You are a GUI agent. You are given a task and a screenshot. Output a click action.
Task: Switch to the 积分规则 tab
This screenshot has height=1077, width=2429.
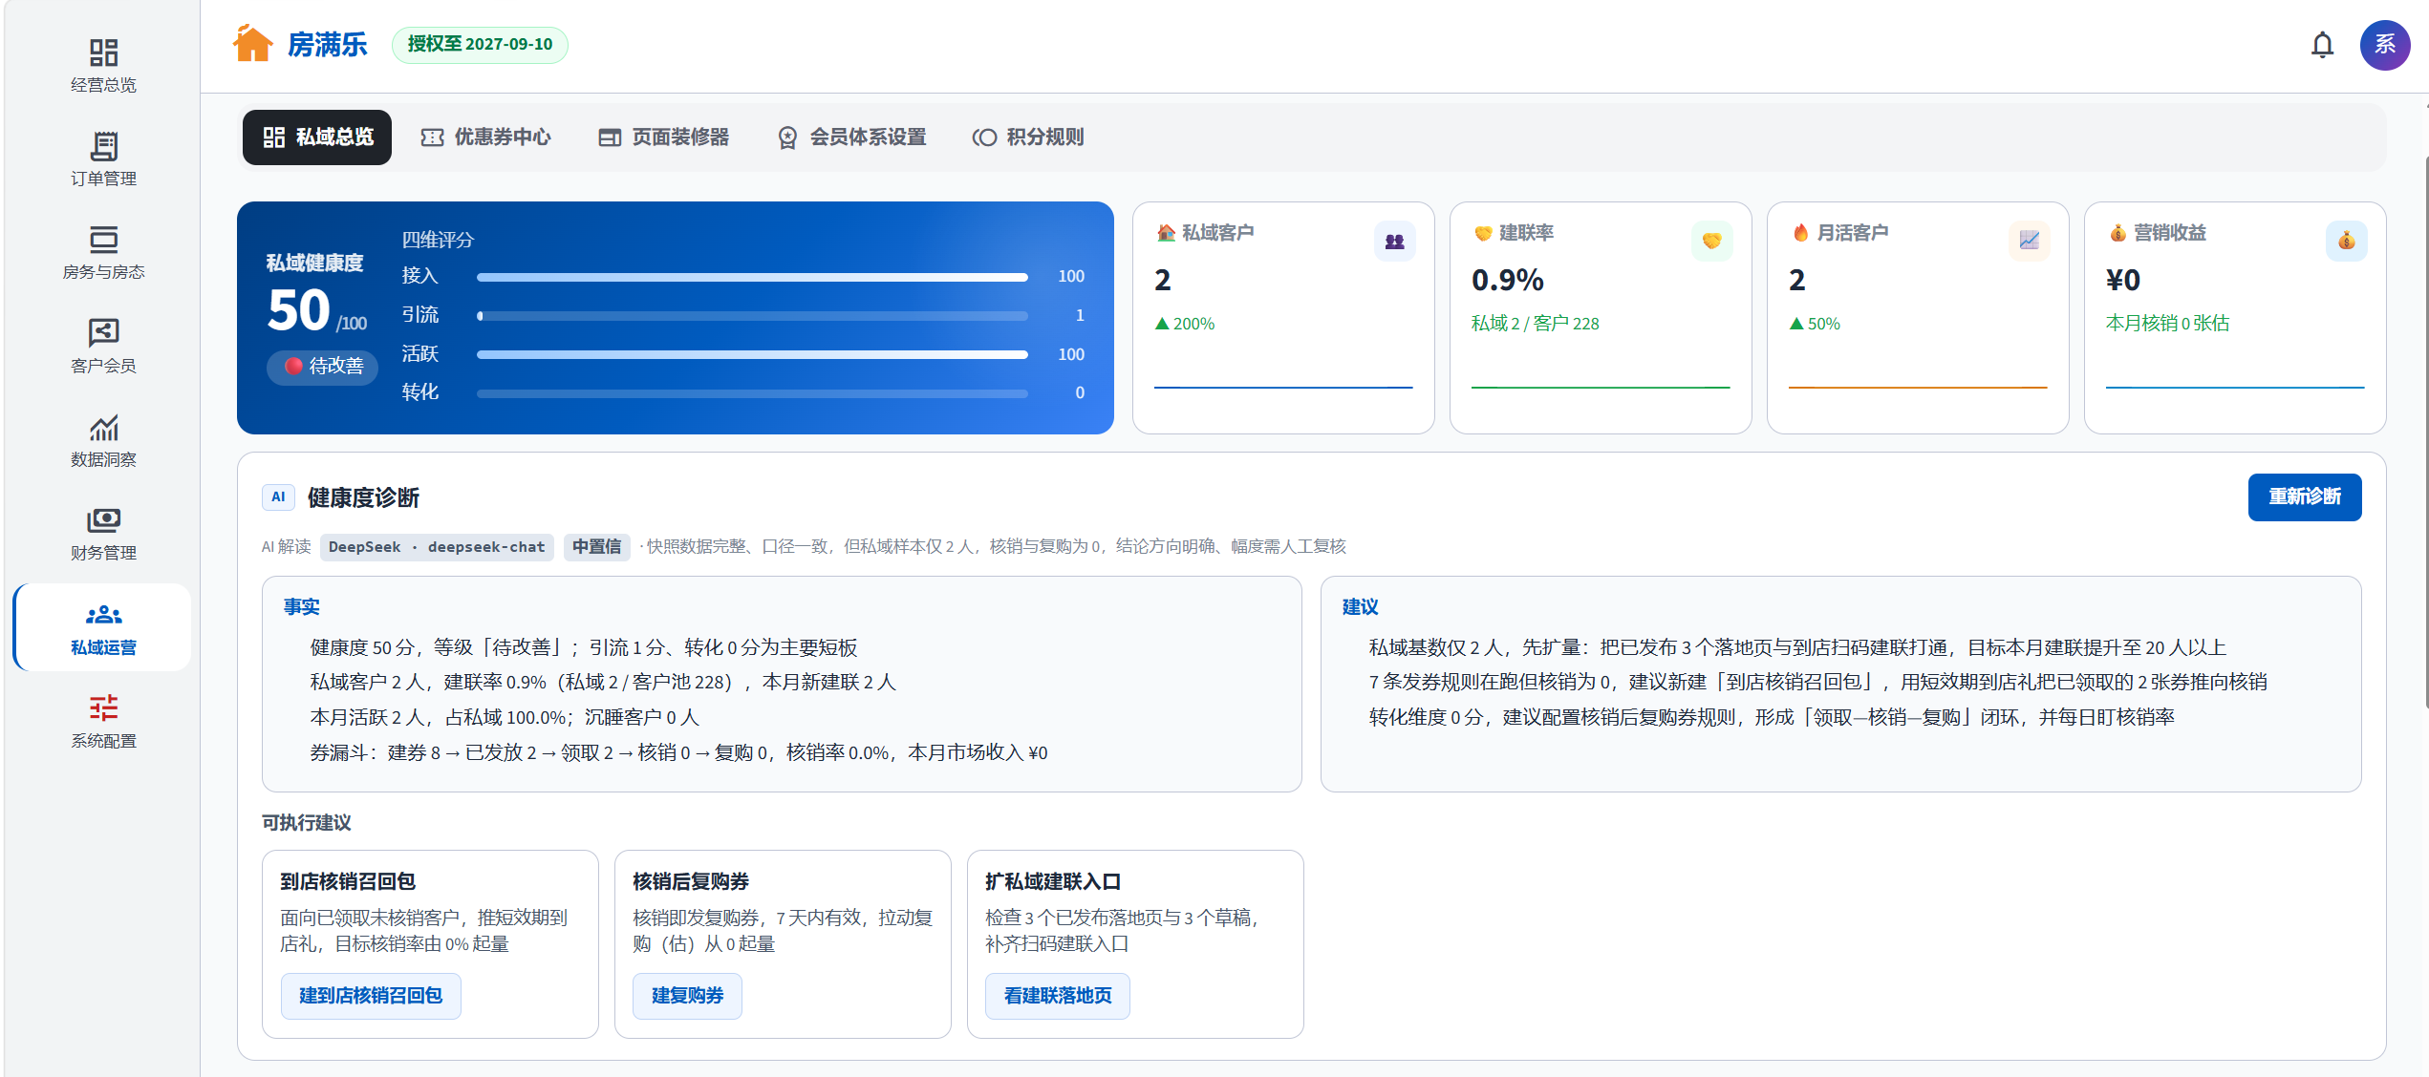(x=1028, y=137)
